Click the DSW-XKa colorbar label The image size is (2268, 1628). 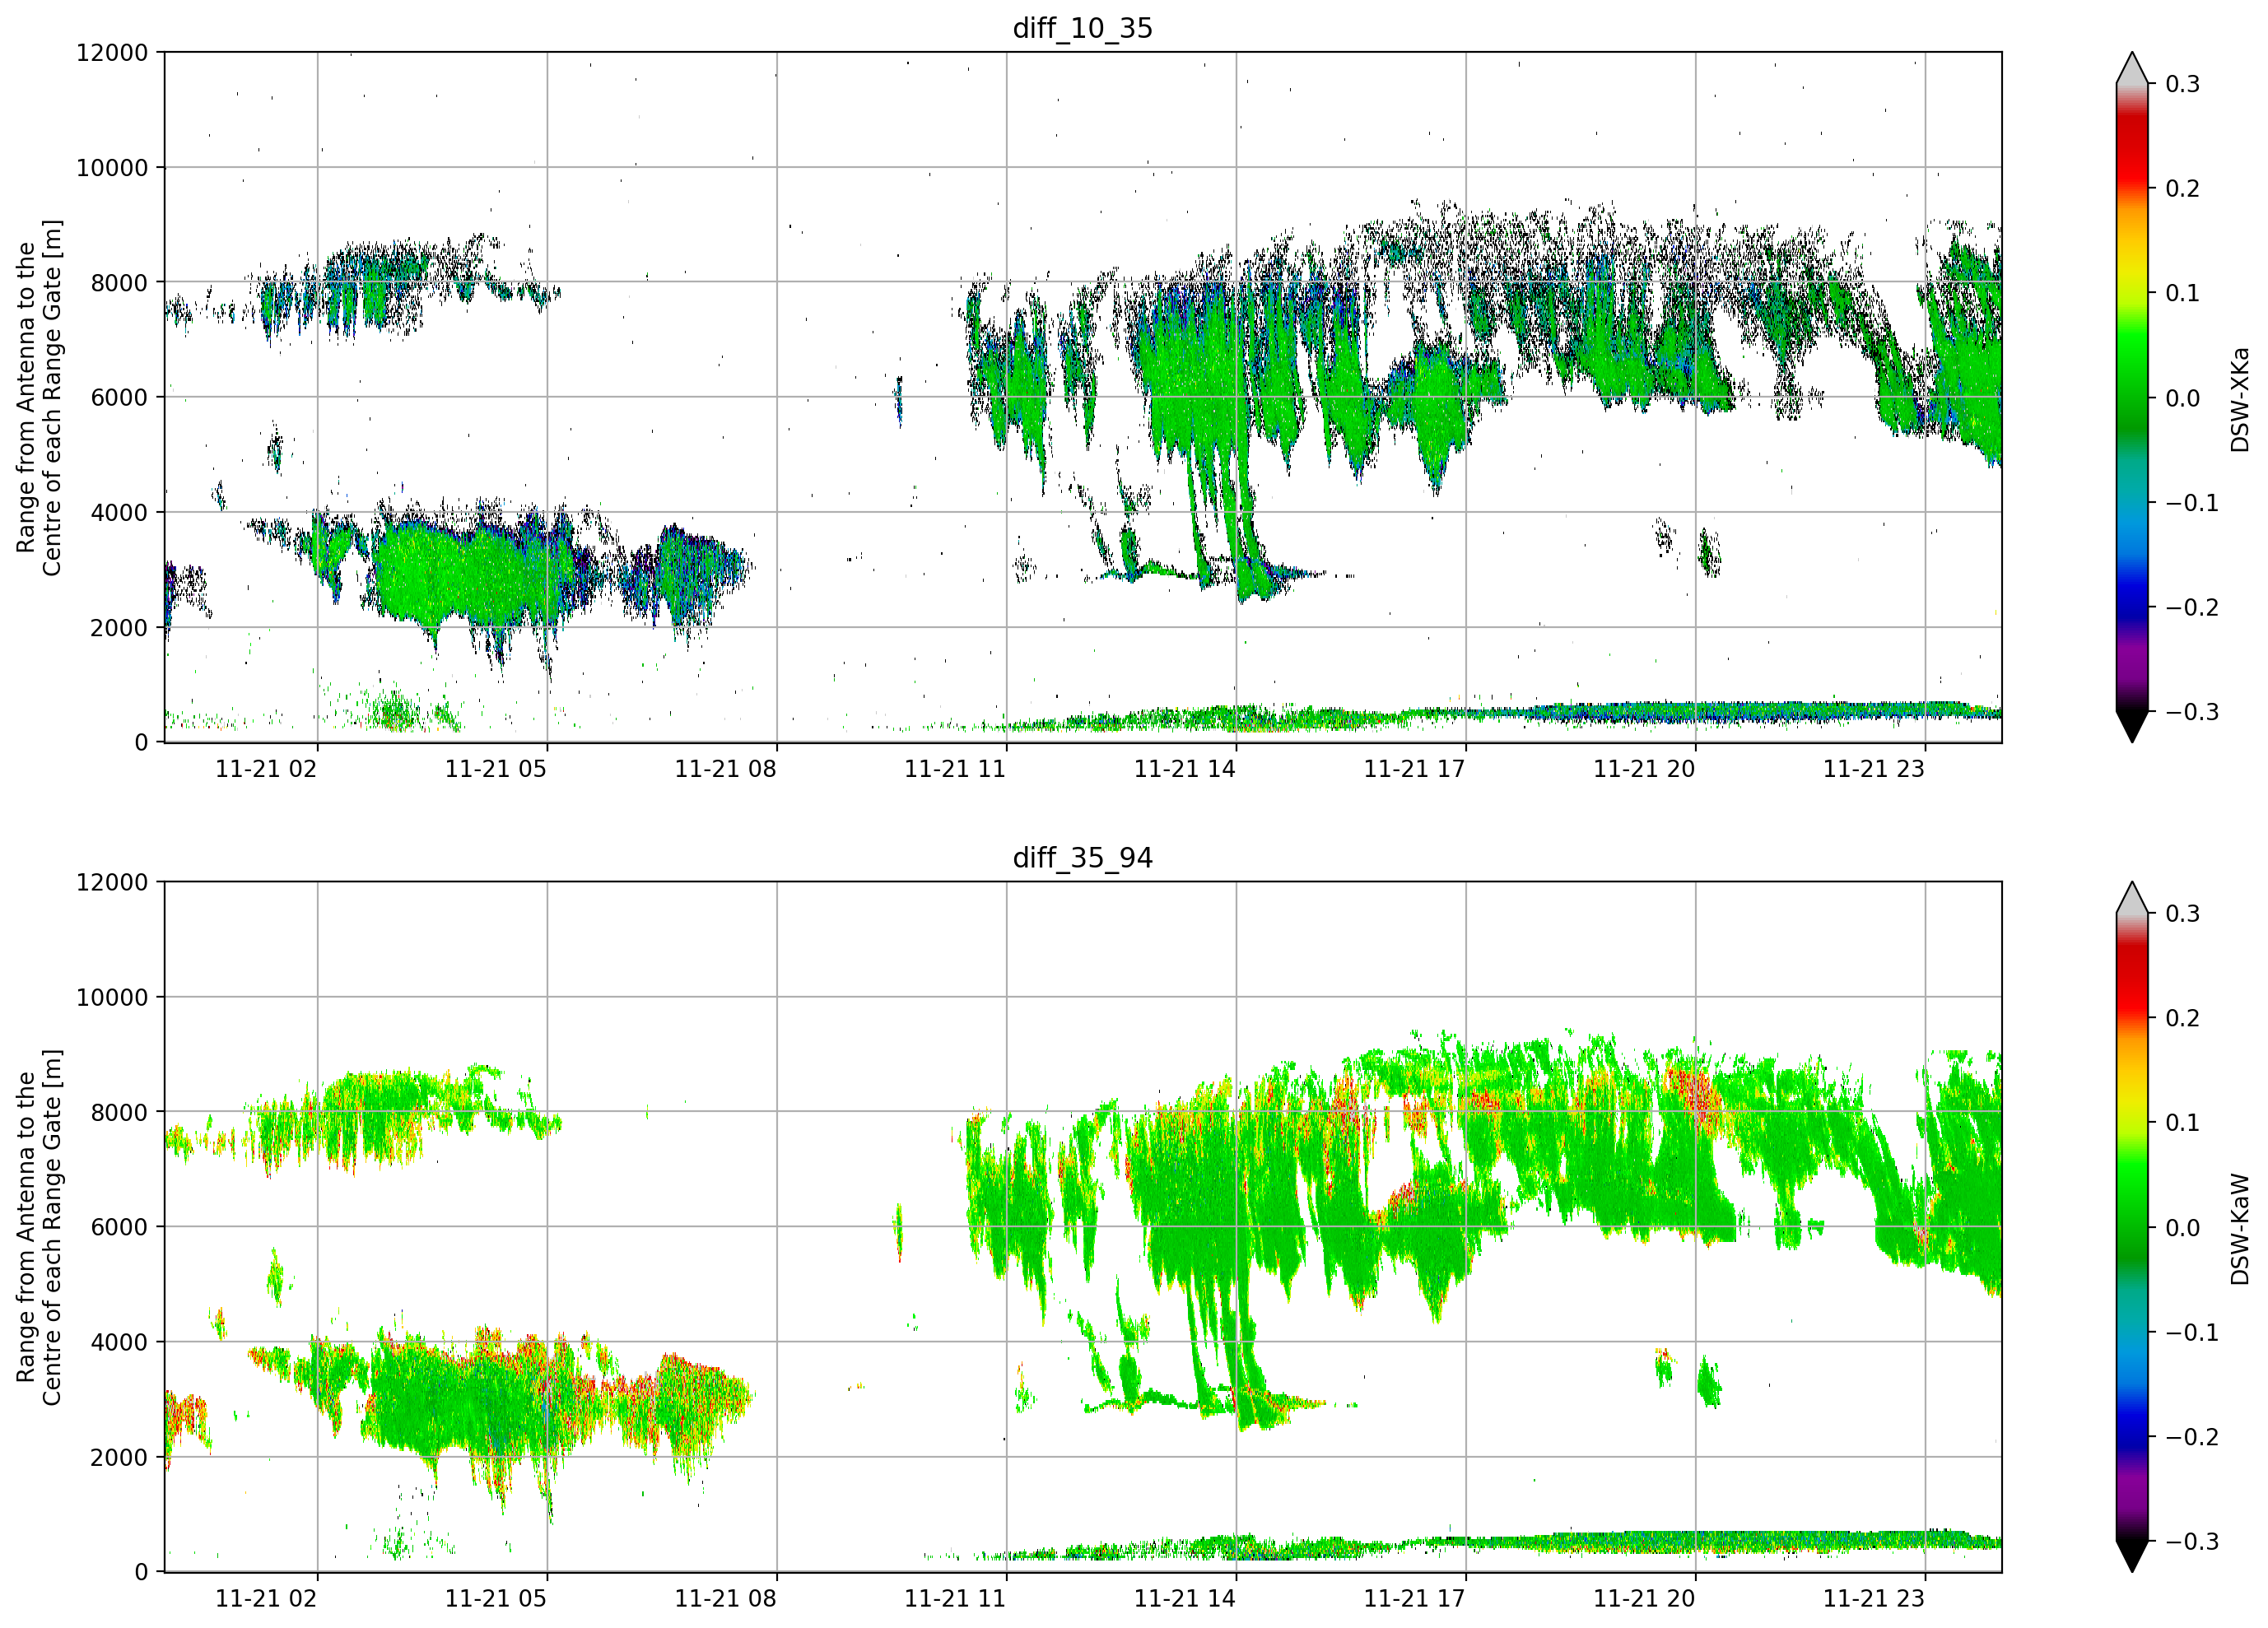pos(2239,399)
